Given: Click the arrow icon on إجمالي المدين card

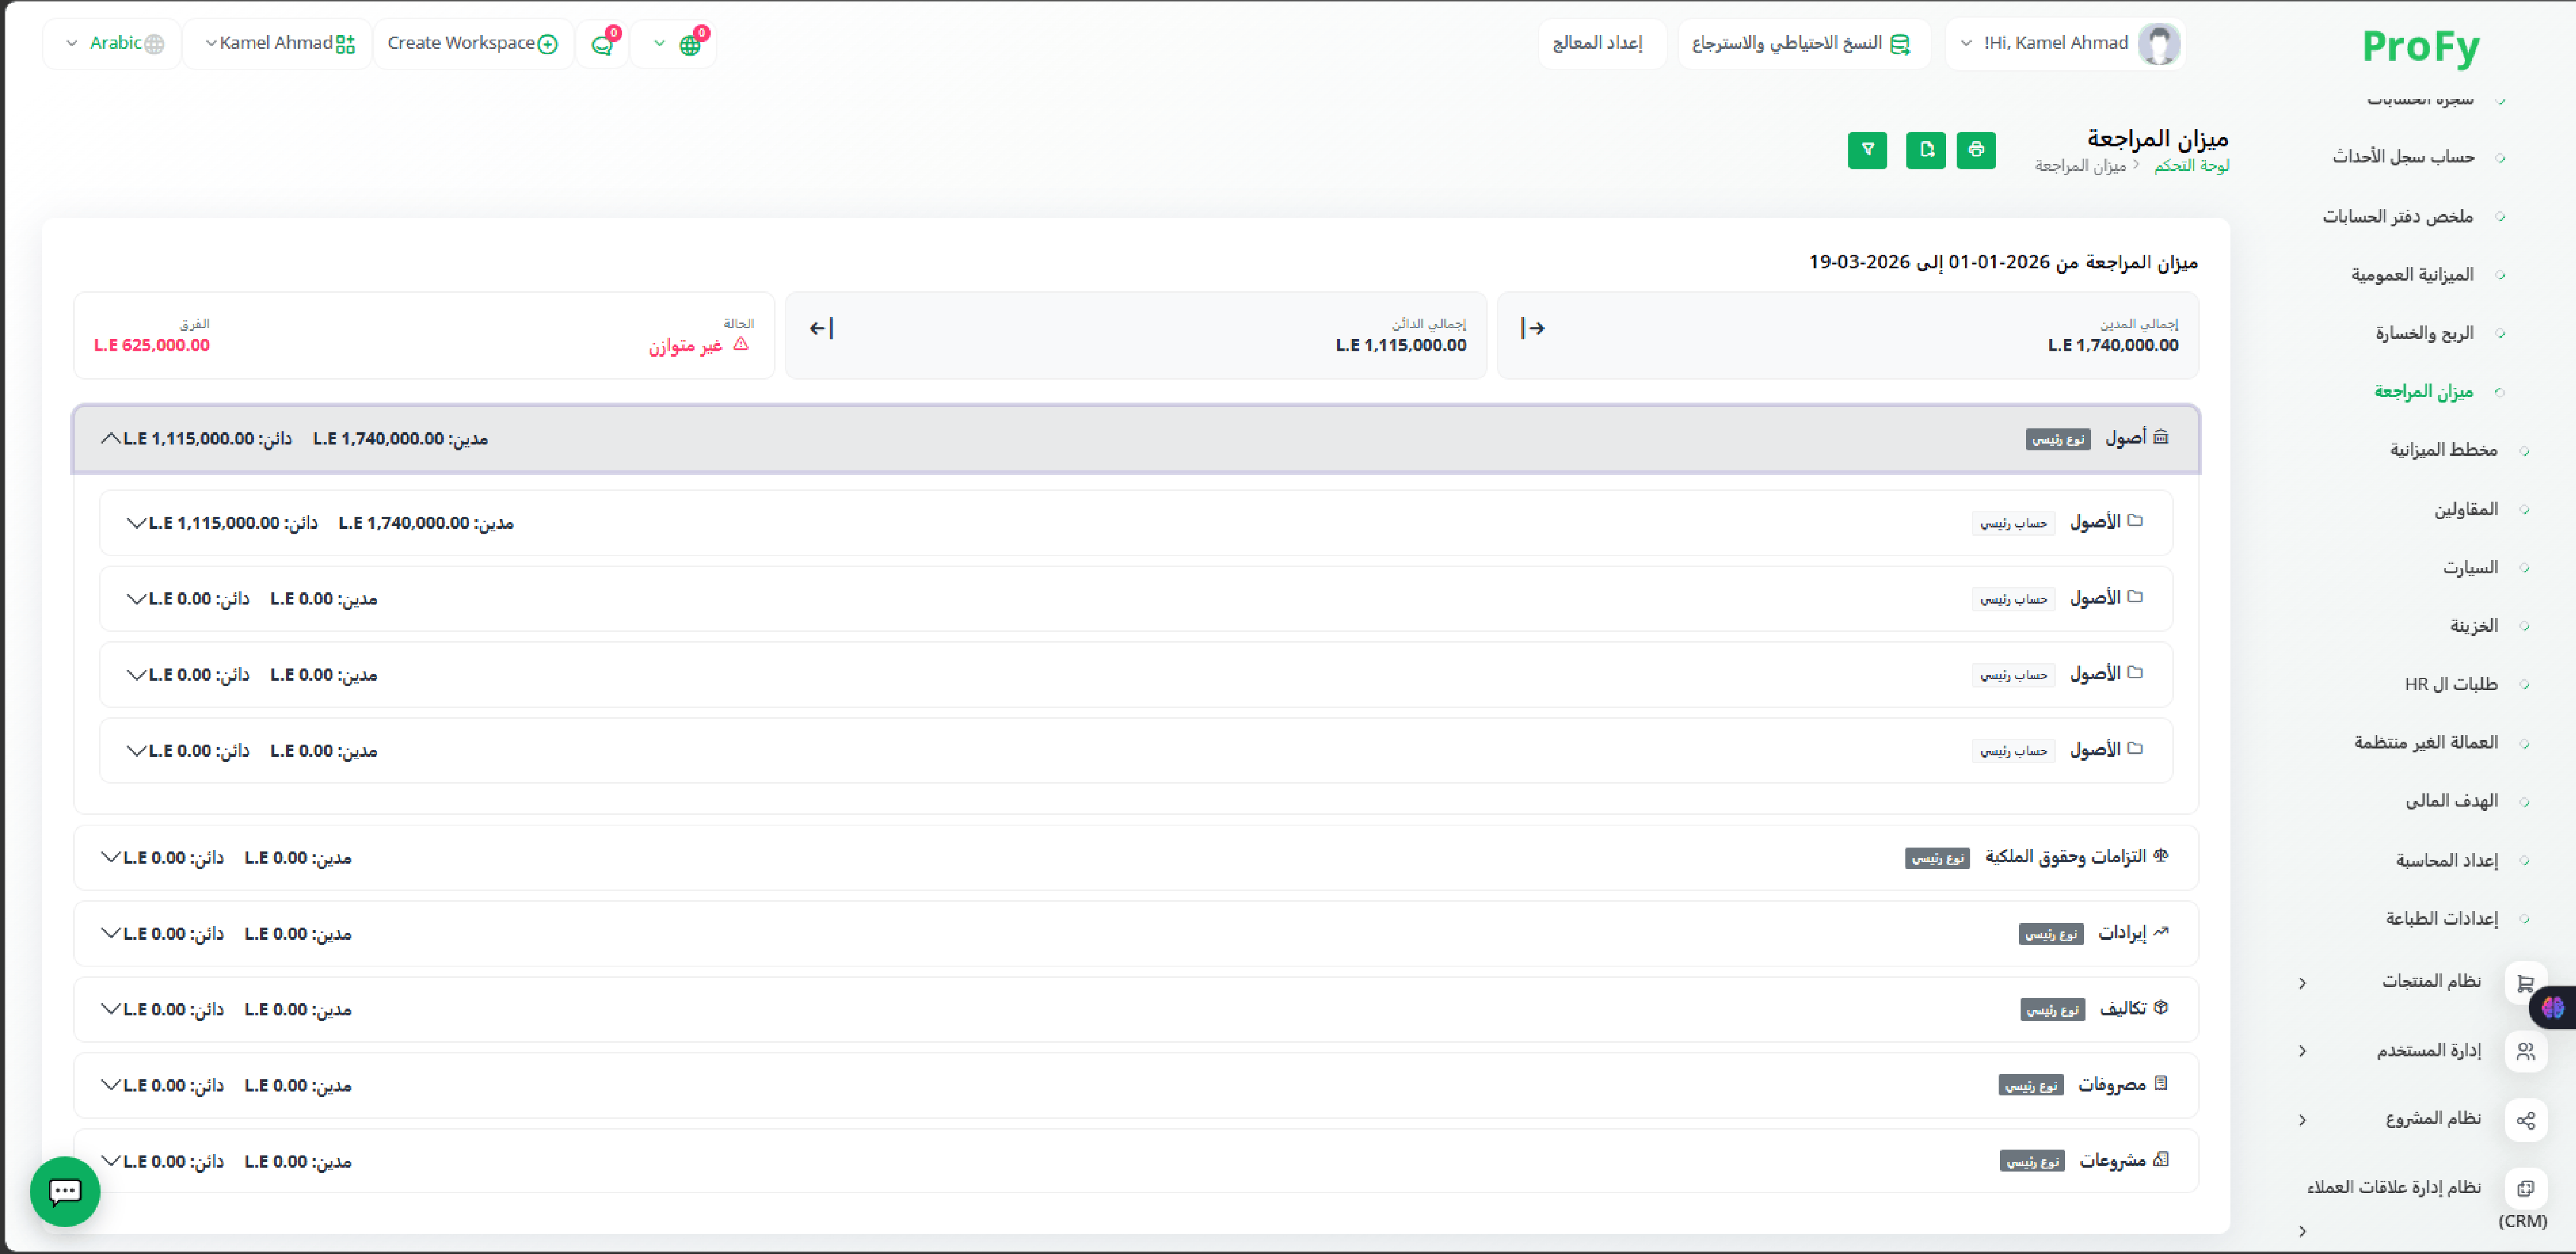Looking at the screenshot, I should coord(1533,328).
